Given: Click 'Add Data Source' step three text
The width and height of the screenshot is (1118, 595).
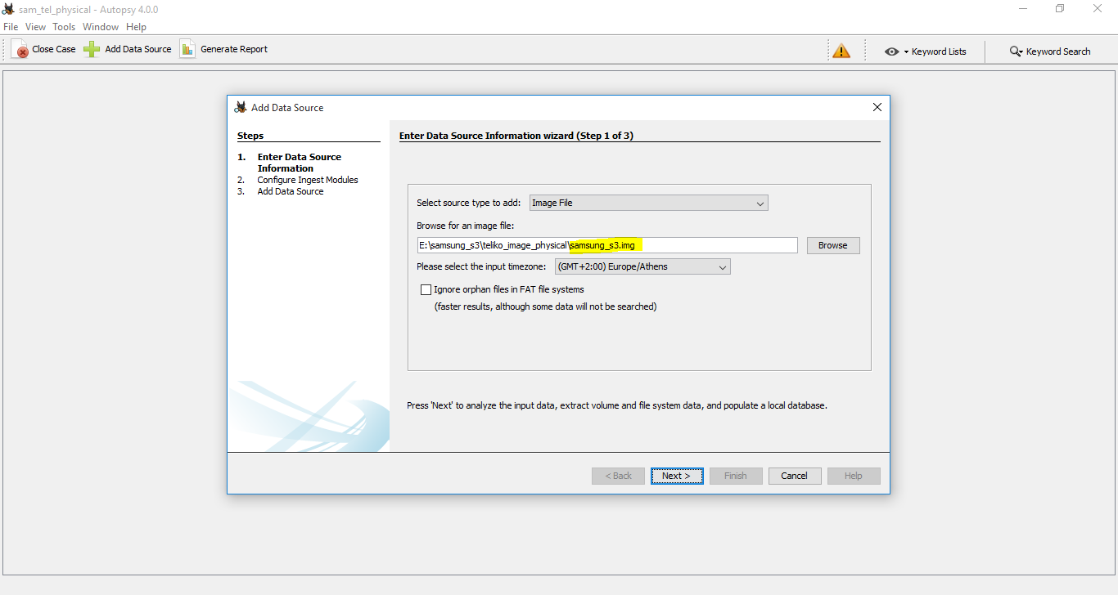Looking at the screenshot, I should (x=291, y=191).
